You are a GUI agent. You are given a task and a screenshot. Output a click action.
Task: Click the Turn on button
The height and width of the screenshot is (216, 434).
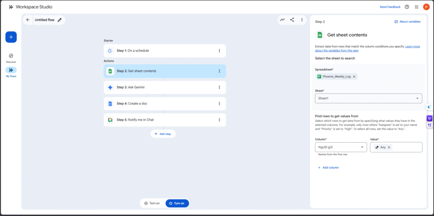[177, 203]
